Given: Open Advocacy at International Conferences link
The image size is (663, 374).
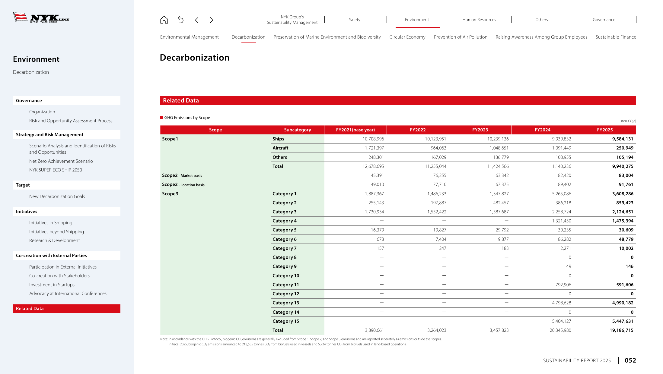Looking at the screenshot, I should pos(68,294).
